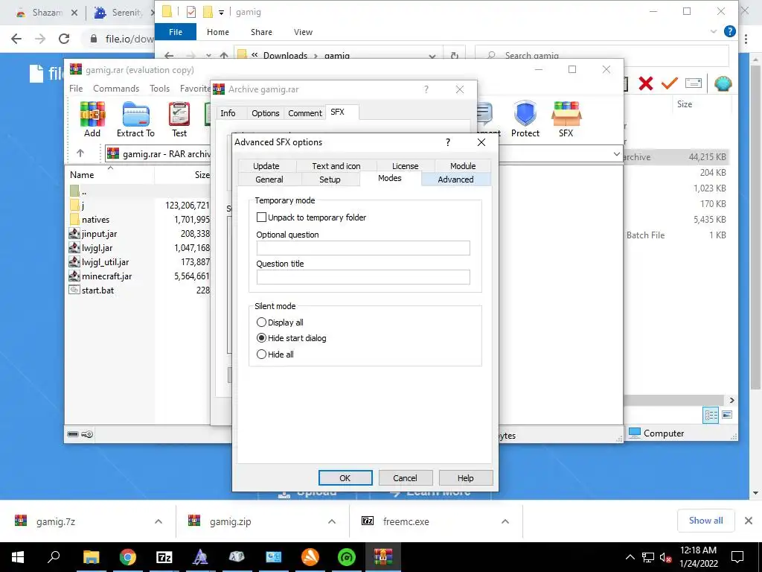Click the Explorer help question-mark icon
Viewport: 762px width, 572px height.
coord(729,31)
